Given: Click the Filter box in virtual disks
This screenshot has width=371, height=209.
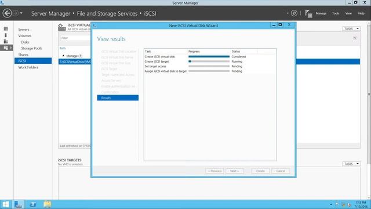Looking at the screenshot, I should [75, 38].
